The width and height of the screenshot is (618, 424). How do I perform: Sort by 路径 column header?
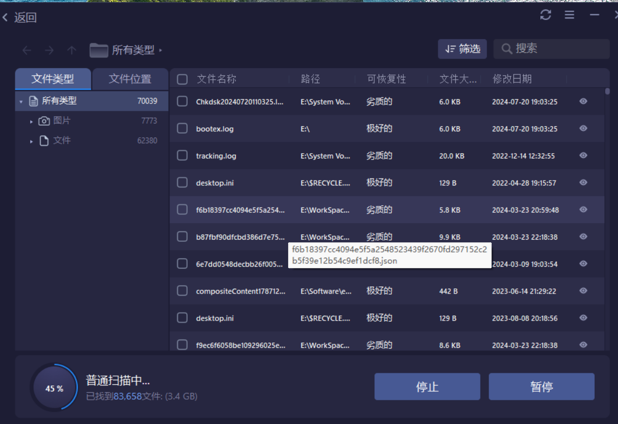[x=310, y=79]
